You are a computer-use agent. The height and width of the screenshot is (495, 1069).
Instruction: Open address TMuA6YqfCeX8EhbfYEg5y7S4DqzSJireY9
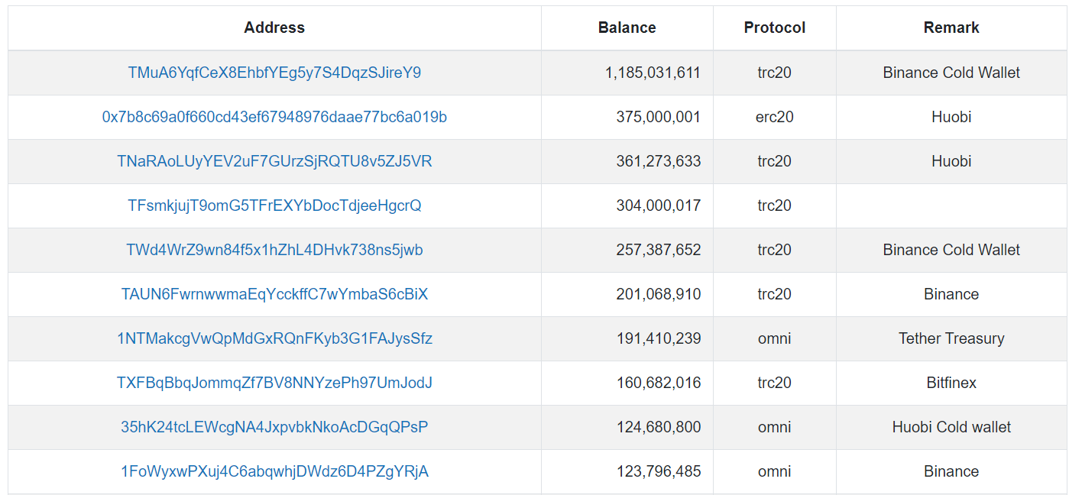[x=274, y=73]
